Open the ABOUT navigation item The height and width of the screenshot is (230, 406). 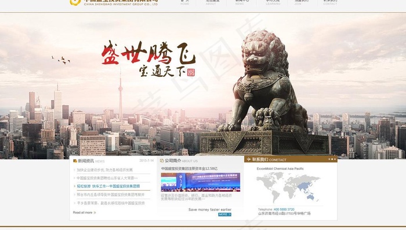212,2
